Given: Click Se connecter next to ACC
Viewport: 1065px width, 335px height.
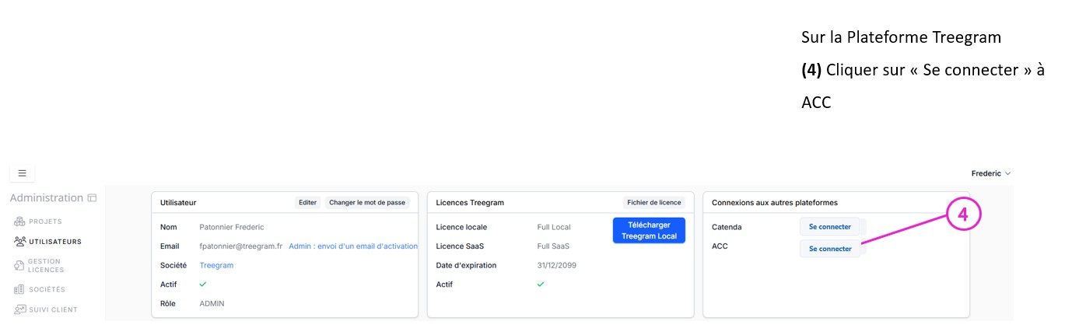Looking at the screenshot, I should [x=829, y=249].
